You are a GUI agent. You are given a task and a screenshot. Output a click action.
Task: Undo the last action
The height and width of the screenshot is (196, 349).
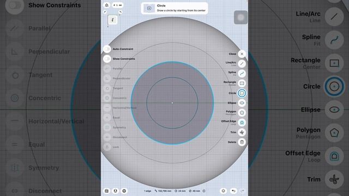coord(233,191)
